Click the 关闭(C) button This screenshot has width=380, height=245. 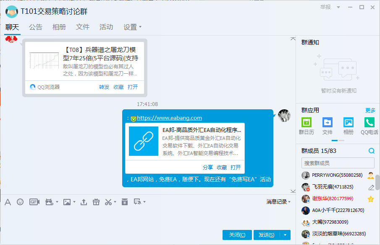coord(237,235)
